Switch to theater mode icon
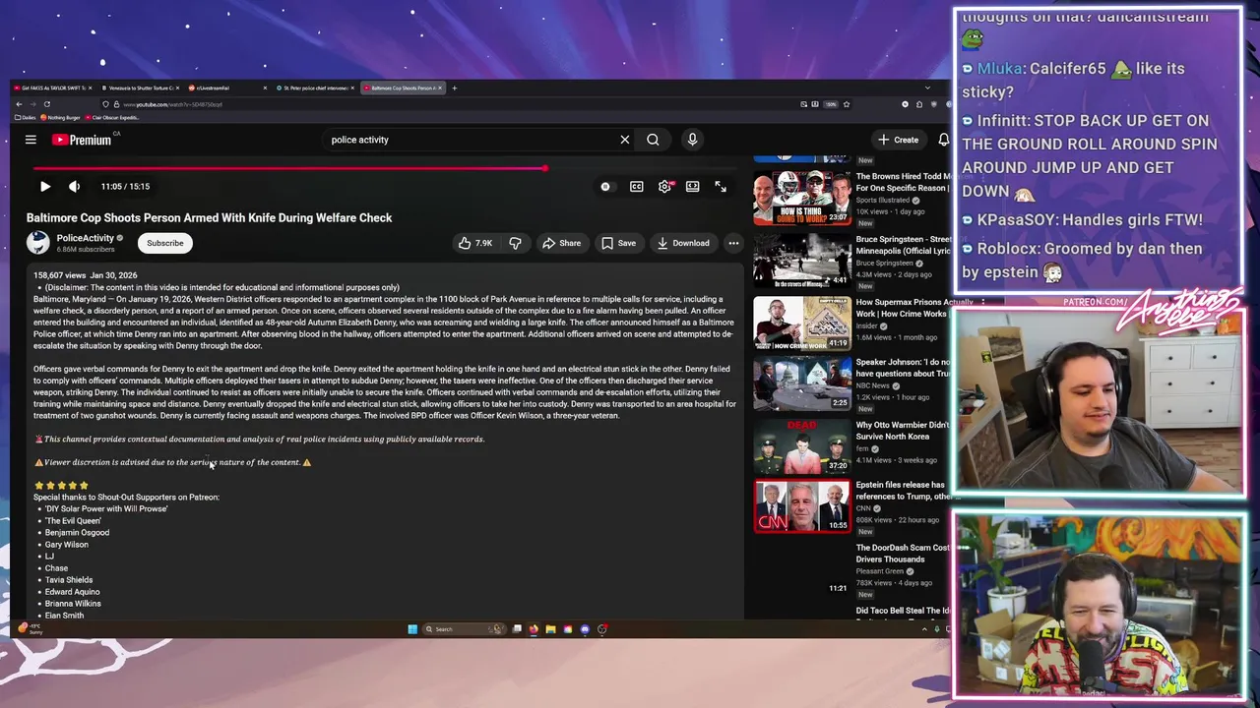This screenshot has width=1260, height=708. click(x=693, y=186)
